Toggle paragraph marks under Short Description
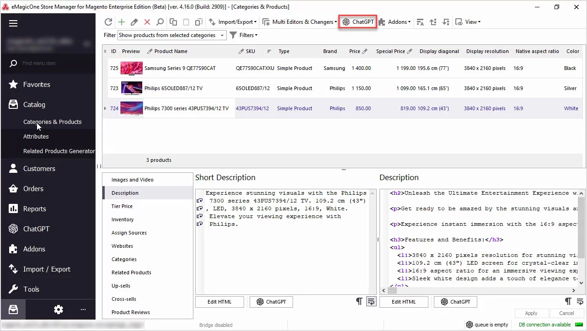 pyautogui.click(x=359, y=301)
